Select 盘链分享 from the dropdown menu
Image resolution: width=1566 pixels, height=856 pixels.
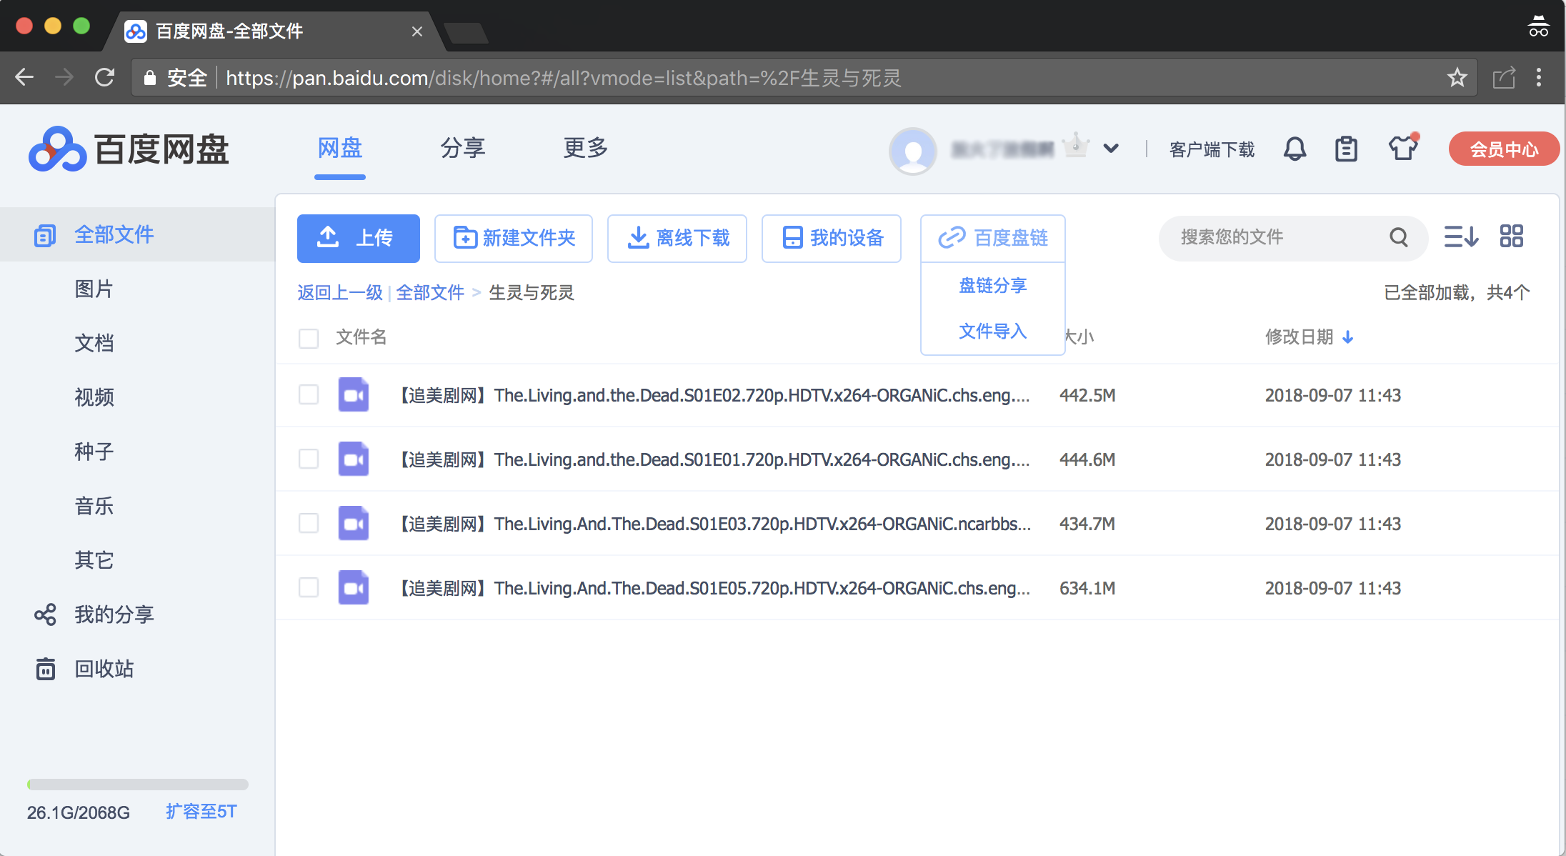pos(992,286)
